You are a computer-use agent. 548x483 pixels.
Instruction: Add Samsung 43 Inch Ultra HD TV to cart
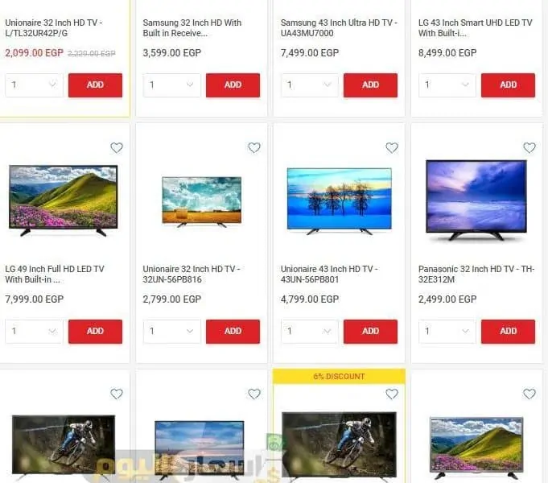tap(370, 85)
